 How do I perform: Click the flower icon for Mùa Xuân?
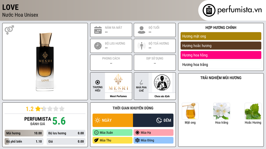(96, 133)
